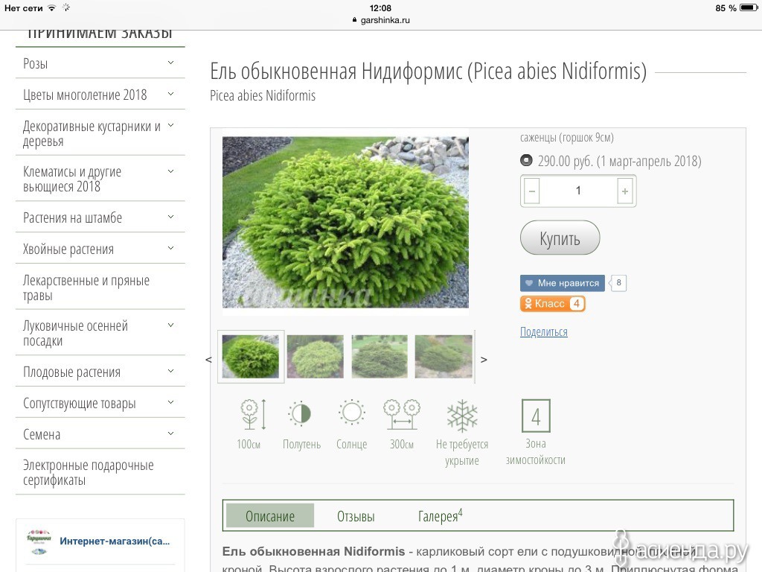Open Лекарственные и пряные травы category
The width and height of the screenshot is (762, 572).
(x=86, y=287)
